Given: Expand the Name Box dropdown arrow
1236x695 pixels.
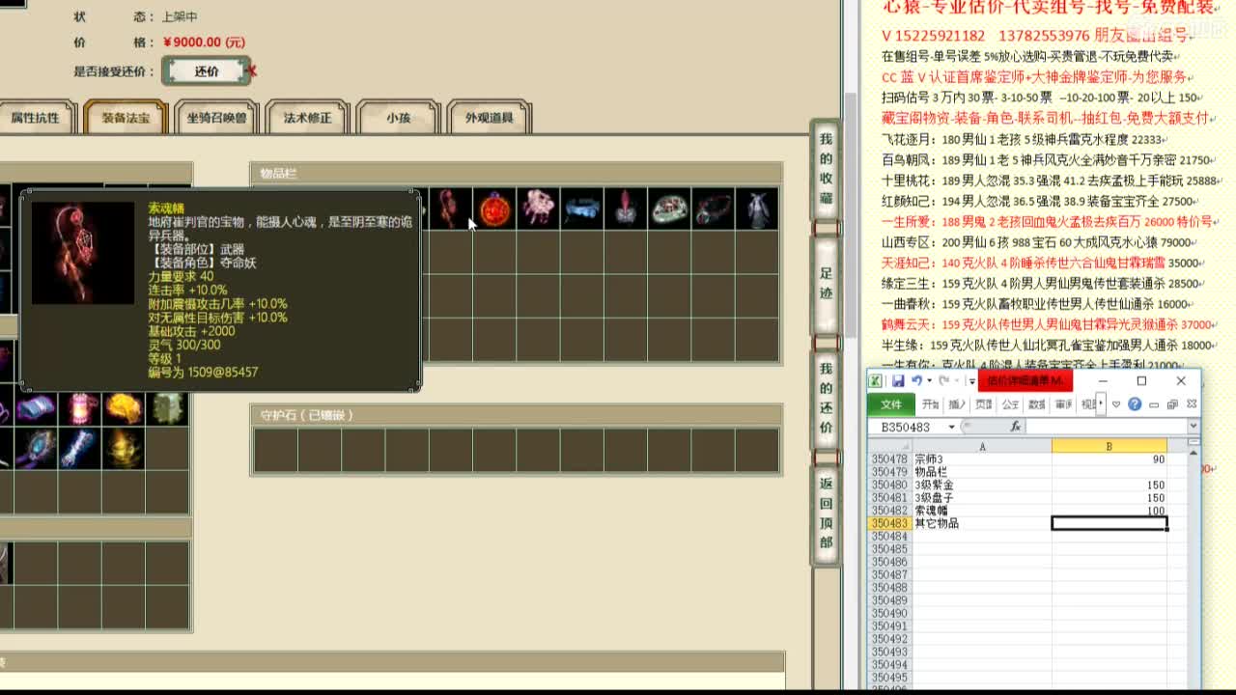Looking at the screenshot, I should (x=951, y=427).
